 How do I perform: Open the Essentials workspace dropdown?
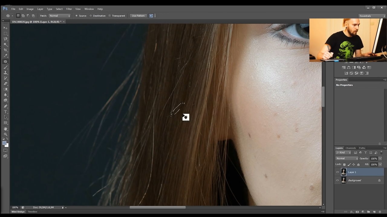pos(372,16)
